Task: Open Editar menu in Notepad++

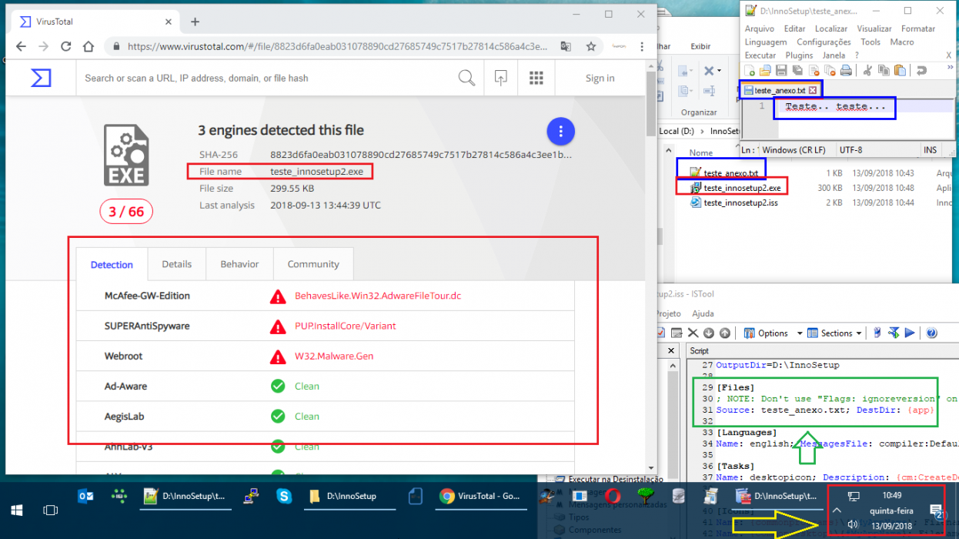Action: coord(794,28)
